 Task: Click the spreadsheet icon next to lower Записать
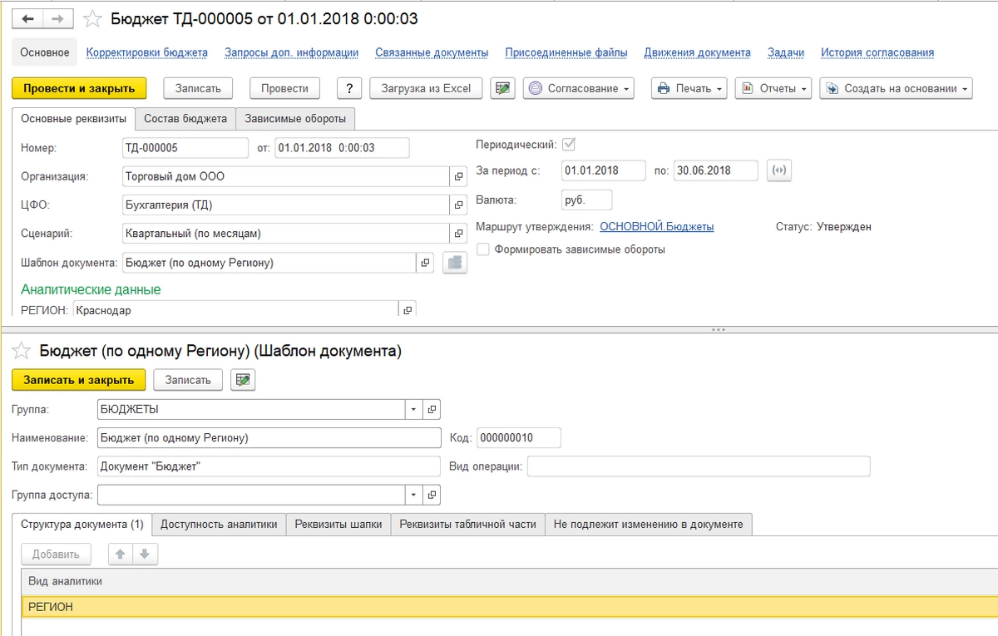pyautogui.click(x=243, y=380)
